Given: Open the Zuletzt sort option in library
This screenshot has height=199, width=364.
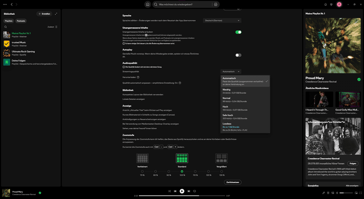Looking at the screenshot, I should (x=53, y=27).
